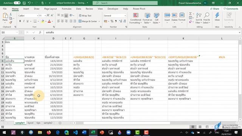Switch to the bycol sheet tab
242x136 pixels.
tap(30, 123)
